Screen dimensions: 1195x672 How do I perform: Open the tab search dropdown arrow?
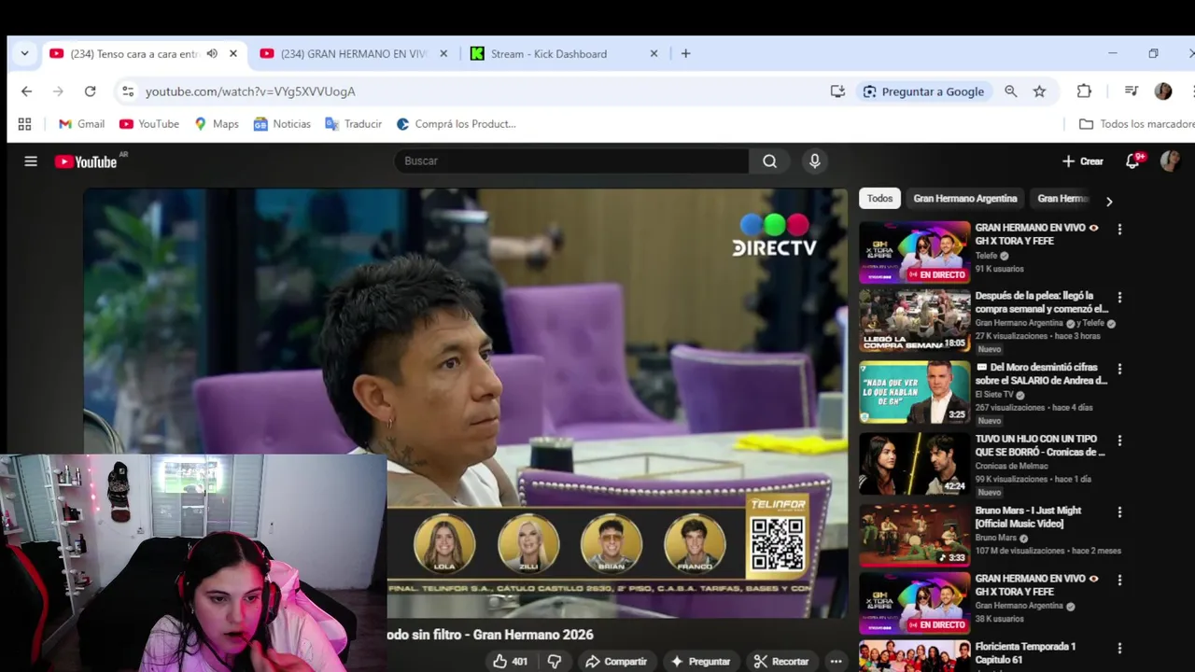tap(24, 53)
